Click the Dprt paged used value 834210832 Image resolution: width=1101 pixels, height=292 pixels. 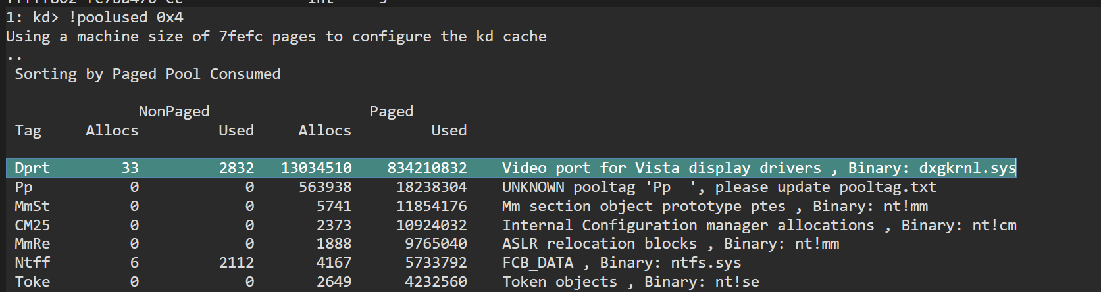[426, 168]
